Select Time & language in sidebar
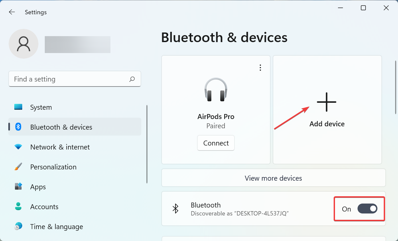Viewport: 398px width, 241px height. click(56, 226)
